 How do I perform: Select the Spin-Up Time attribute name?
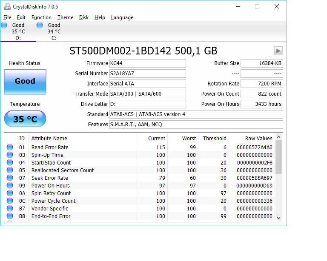pos(47,155)
